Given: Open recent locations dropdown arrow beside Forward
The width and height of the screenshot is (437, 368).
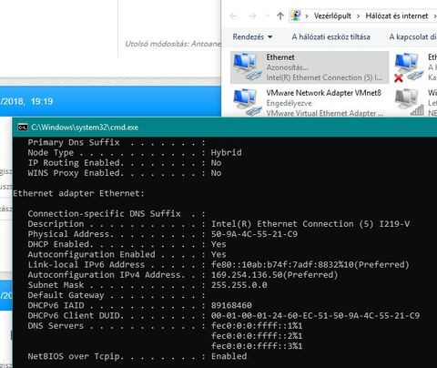Looking at the screenshot, I should (x=267, y=15).
